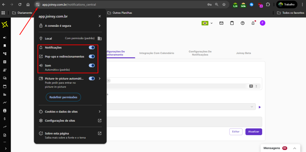Viewport: 306px width, 152px height.
Task: Click the Redefinir permissões button
Action: [x=63, y=97]
